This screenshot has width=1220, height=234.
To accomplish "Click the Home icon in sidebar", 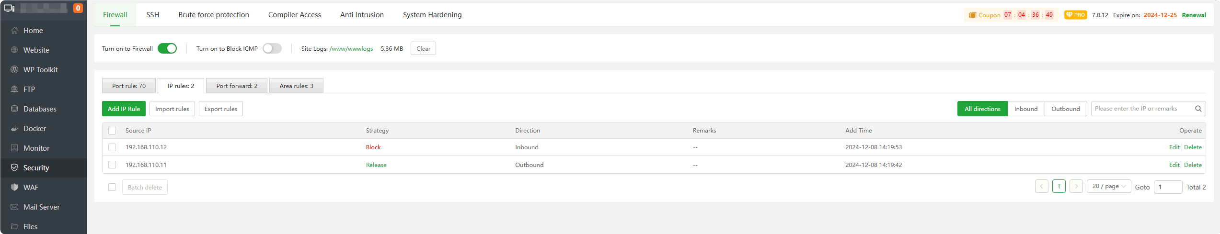I will 14,31.
